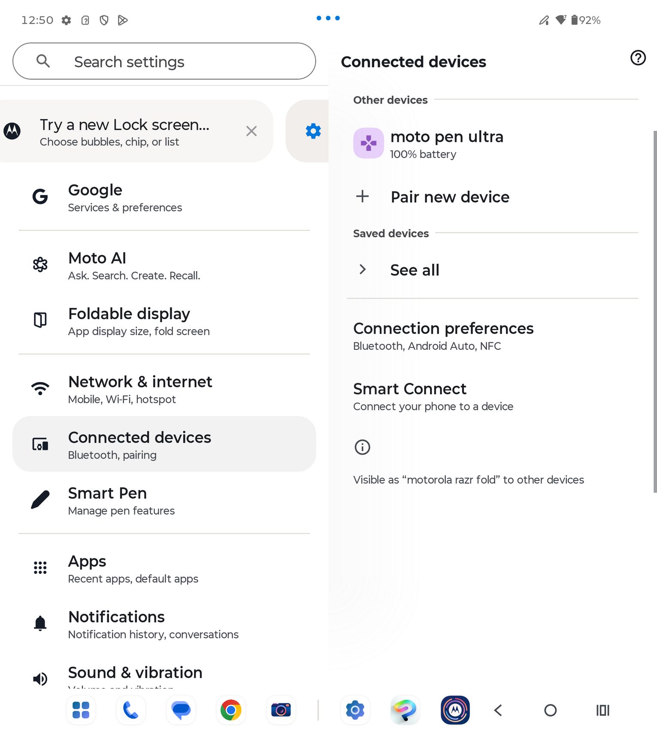Dismiss the lock screen suggestion card
The height and width of the screenshot is (732, 657).
[251, 131]
